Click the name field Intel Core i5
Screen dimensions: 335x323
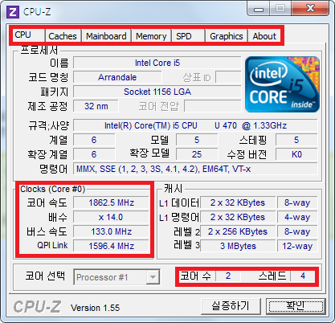point(157,63)
